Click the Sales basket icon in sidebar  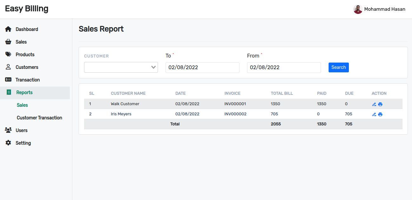(8, 42)
